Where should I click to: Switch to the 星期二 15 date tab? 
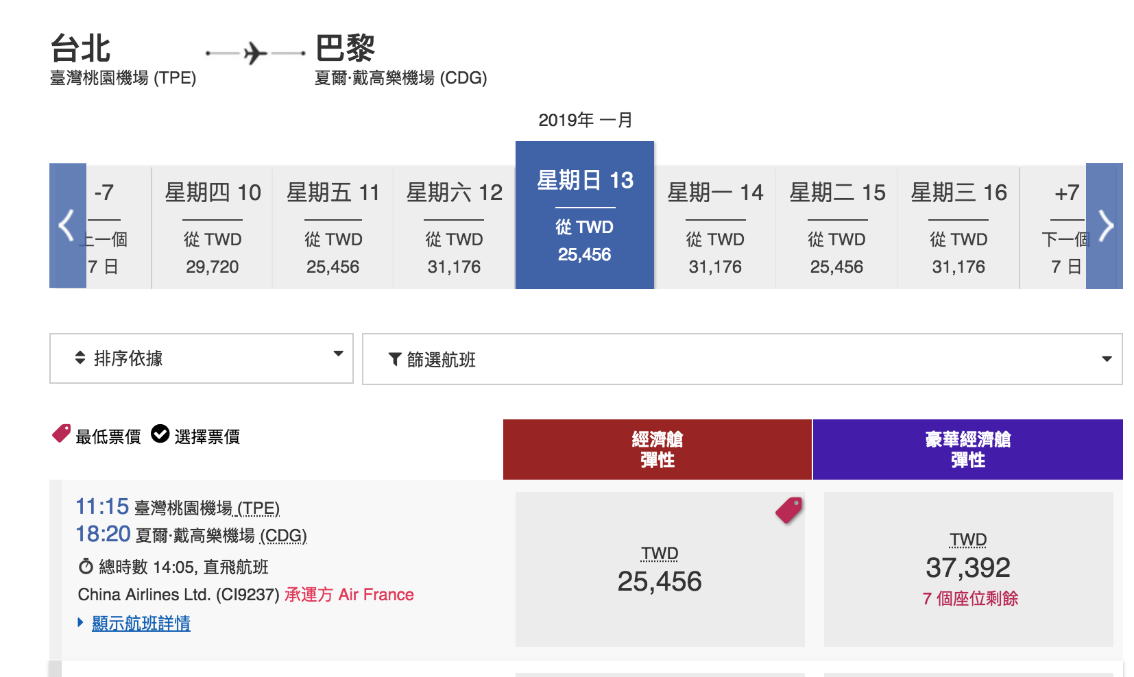pyautogui.click(x=836, y=227)
